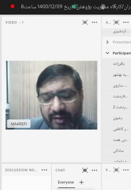Maximize the Chat pod
This screenshot has width=131, height=190.
click(85, 170)
